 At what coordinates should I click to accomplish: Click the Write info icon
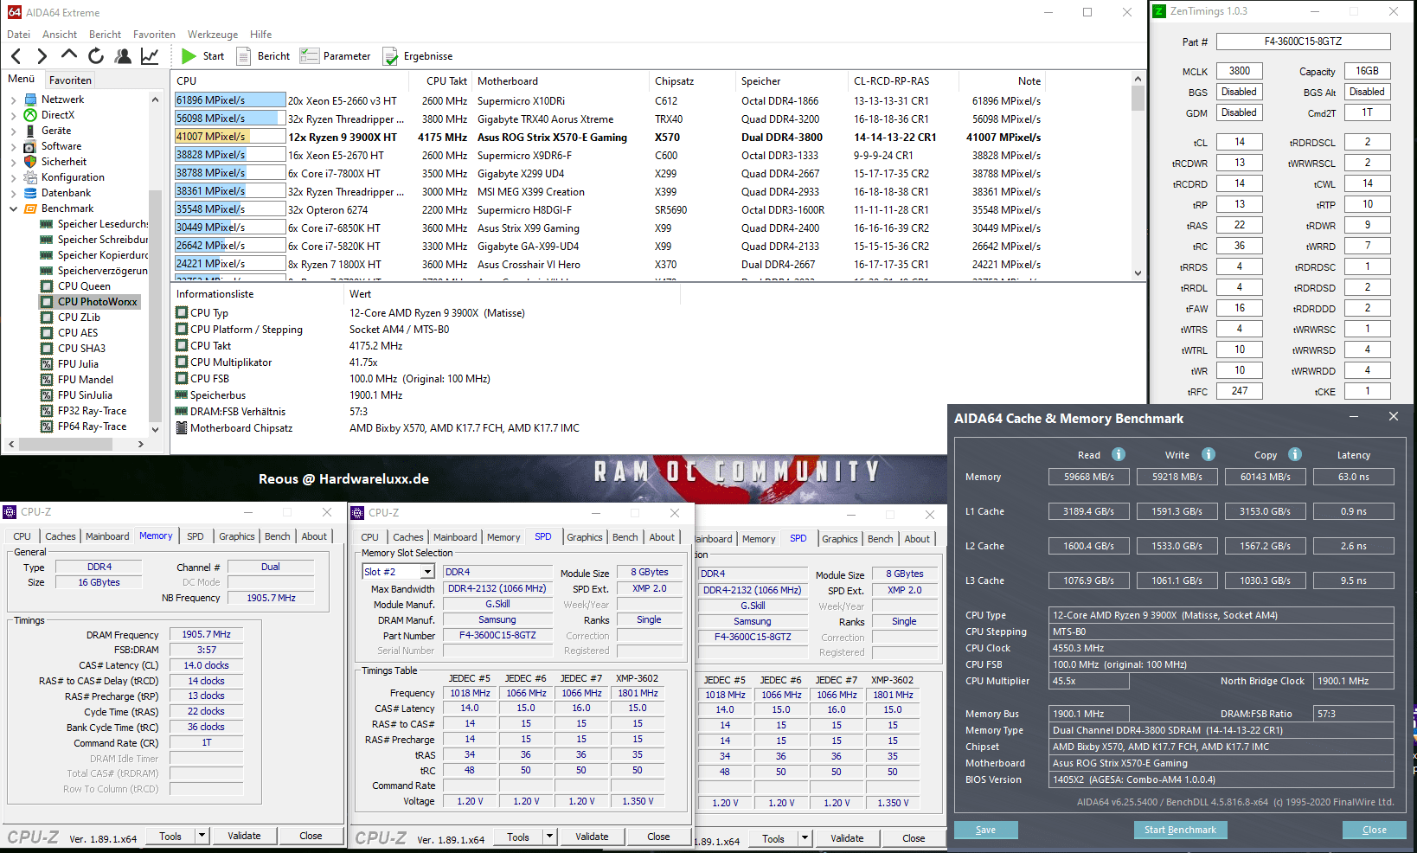click(x=1209, y=454)
